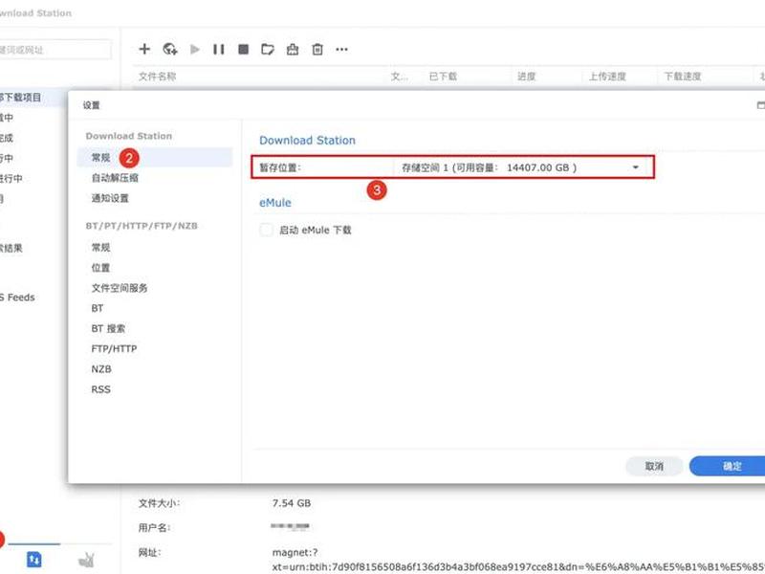The image size is (765, 574).
Task: Click the change destination folder icon
Action: click(268, 49)
